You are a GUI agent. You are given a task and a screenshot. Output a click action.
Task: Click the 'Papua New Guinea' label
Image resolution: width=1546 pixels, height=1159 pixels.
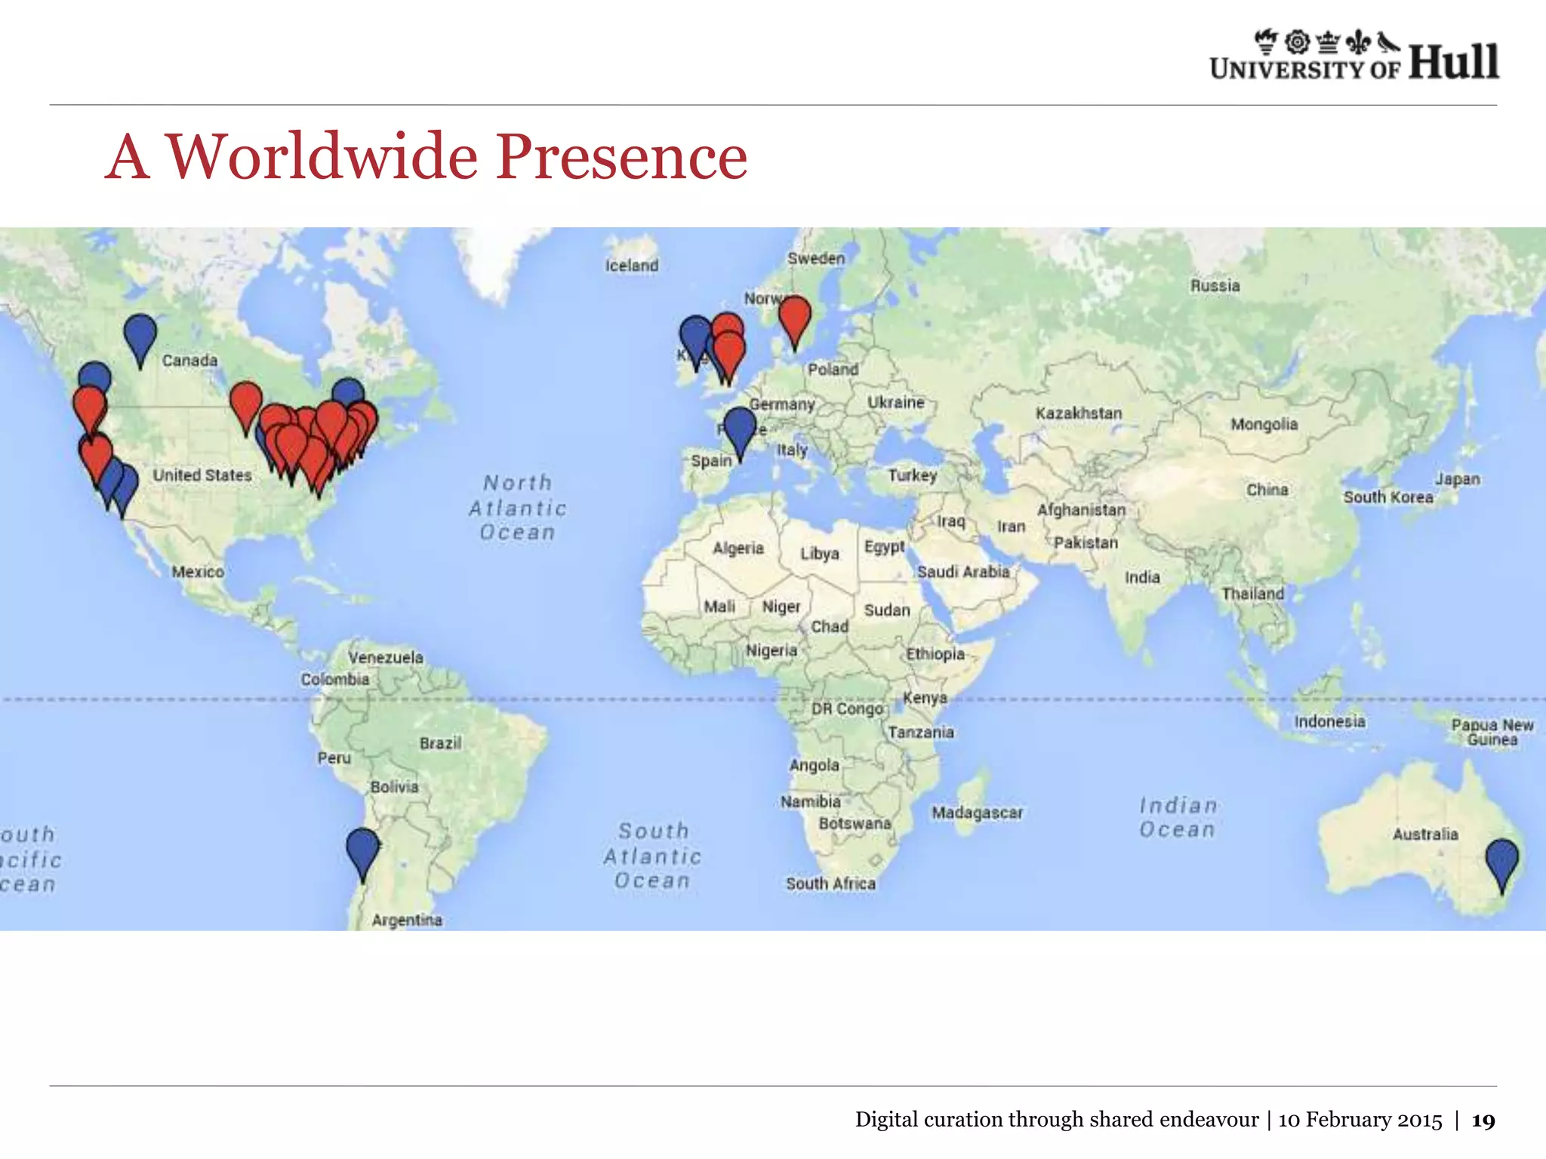click(x=1492, y=732)
